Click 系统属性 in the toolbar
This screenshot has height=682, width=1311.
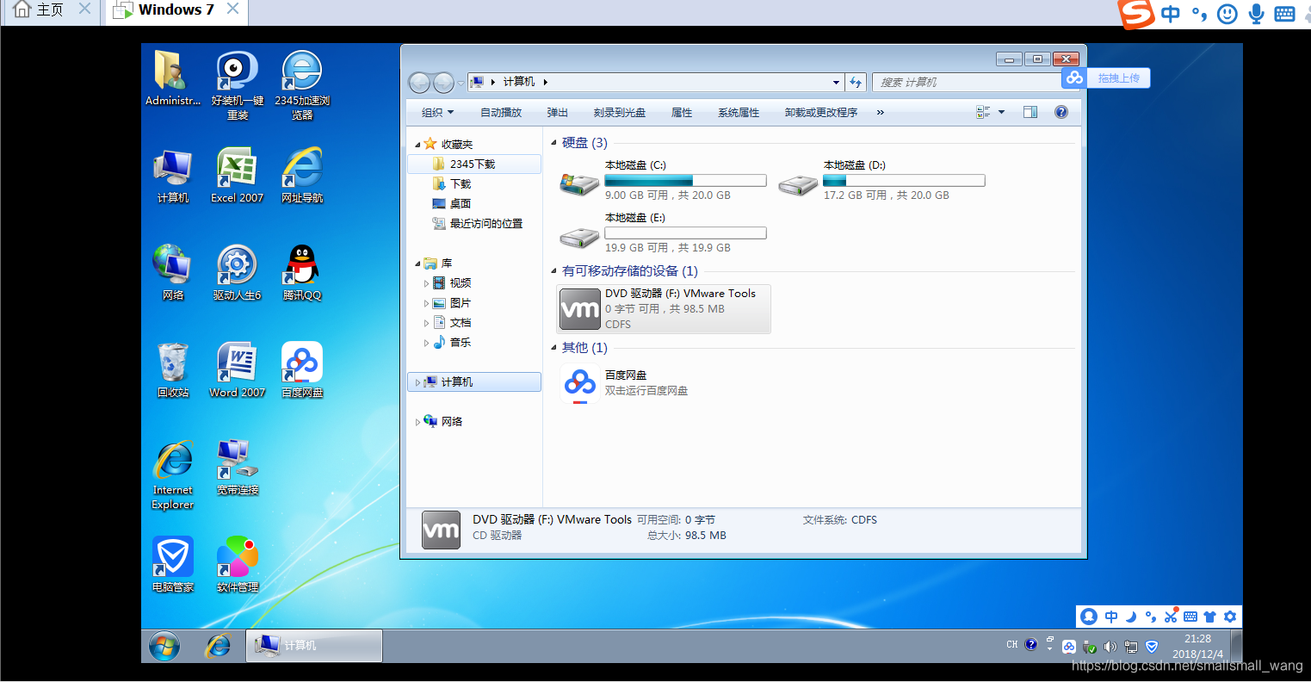pos(739,113)
